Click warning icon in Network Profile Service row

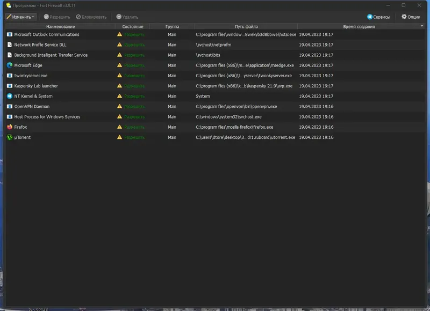tap(119, 45)
